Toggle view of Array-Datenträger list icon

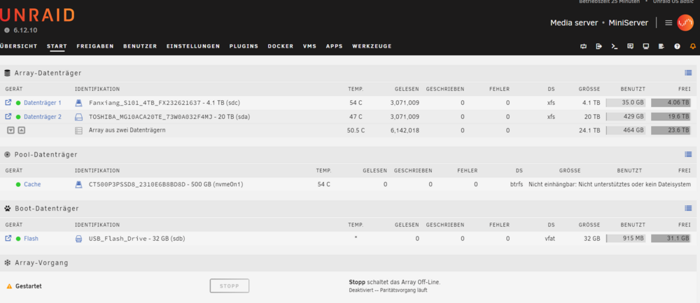[688, 73]
